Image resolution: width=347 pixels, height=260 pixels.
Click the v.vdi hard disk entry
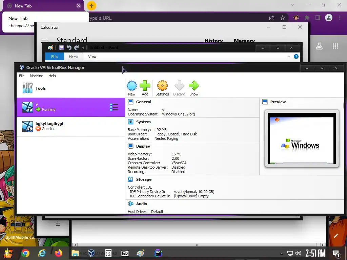[194, 192]
